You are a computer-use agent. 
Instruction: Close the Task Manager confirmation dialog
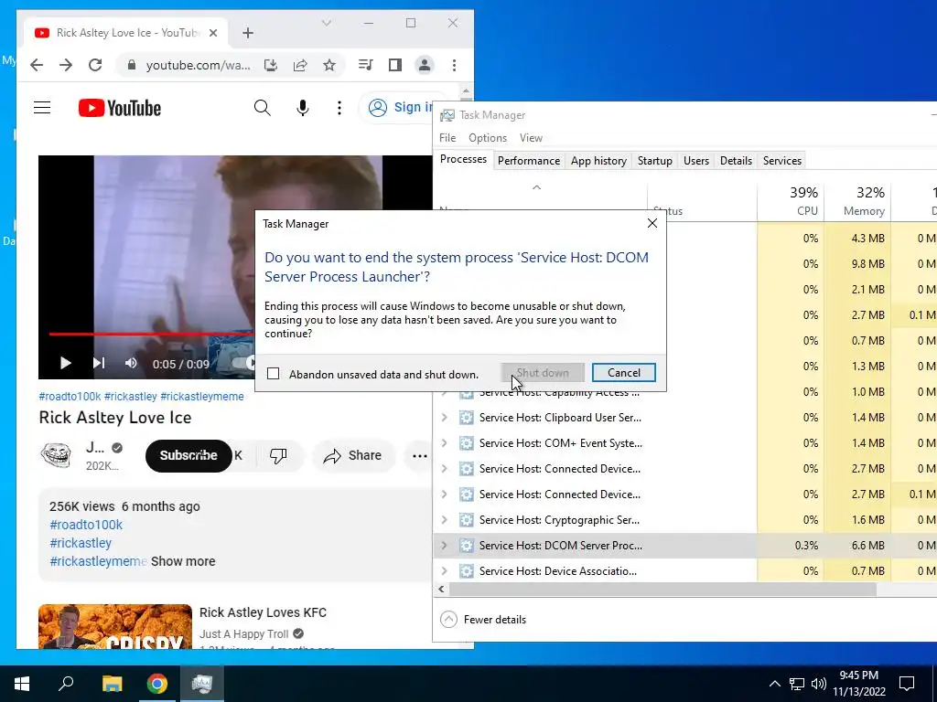pyautogui.click(x=652, y=223)
